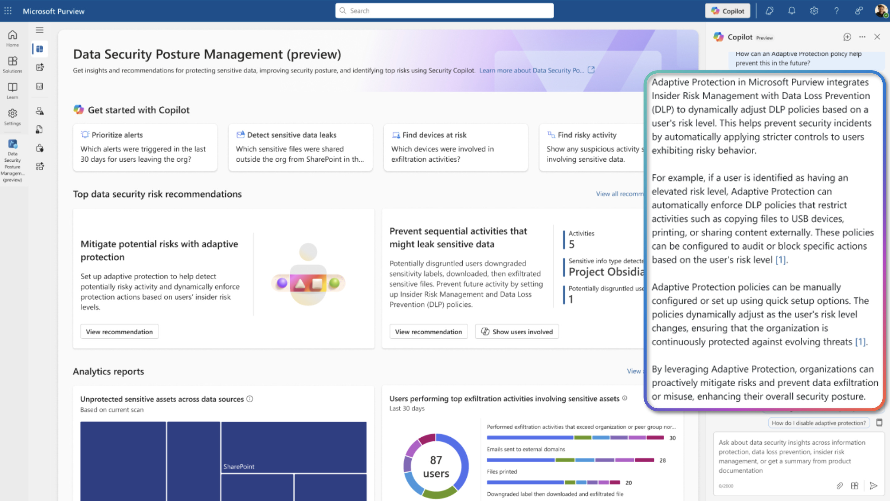The width and height of the screenshot is (890, 501).
Task: Open the help question mark icon
Action: pyautogui.click(x=837, y=11)
